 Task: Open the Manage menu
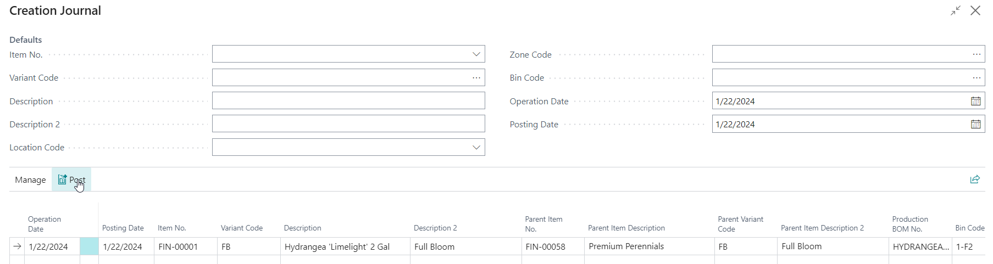pos(30,180)
